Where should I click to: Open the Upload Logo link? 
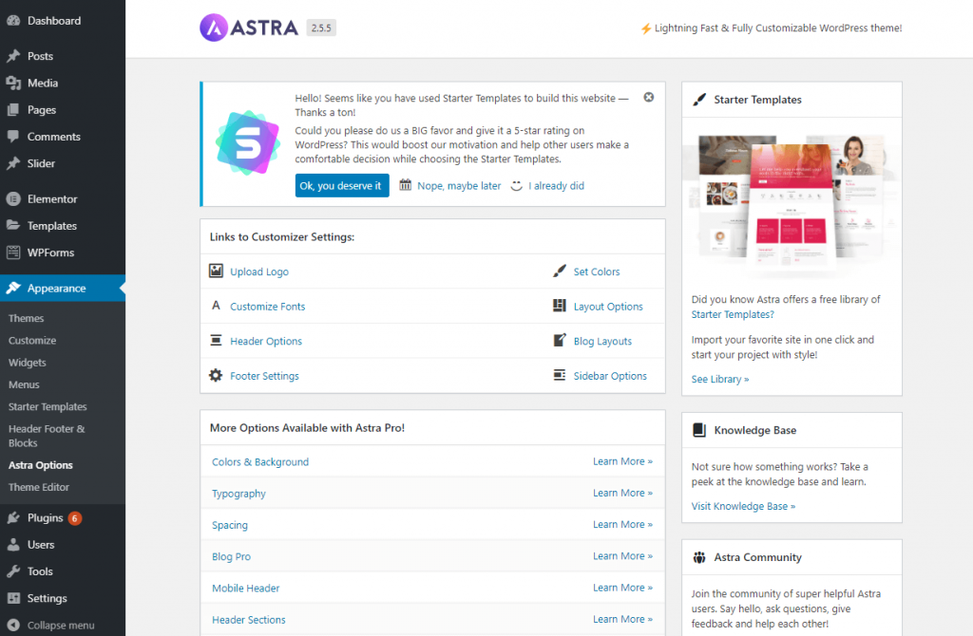click(x=259, y=271)
